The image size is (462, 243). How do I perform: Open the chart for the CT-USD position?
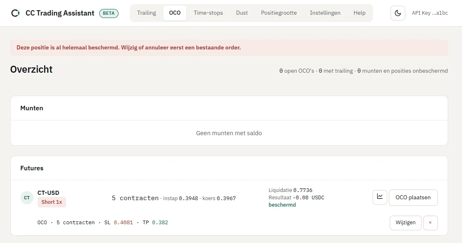[x=380, y=197]
